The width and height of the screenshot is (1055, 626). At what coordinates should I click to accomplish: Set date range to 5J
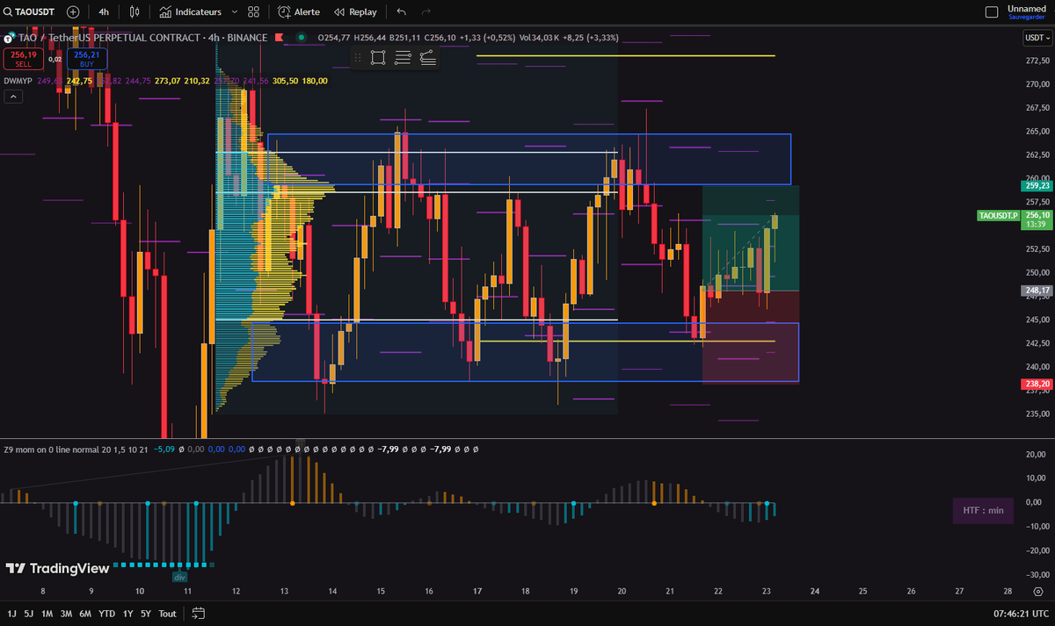point(29,614)
